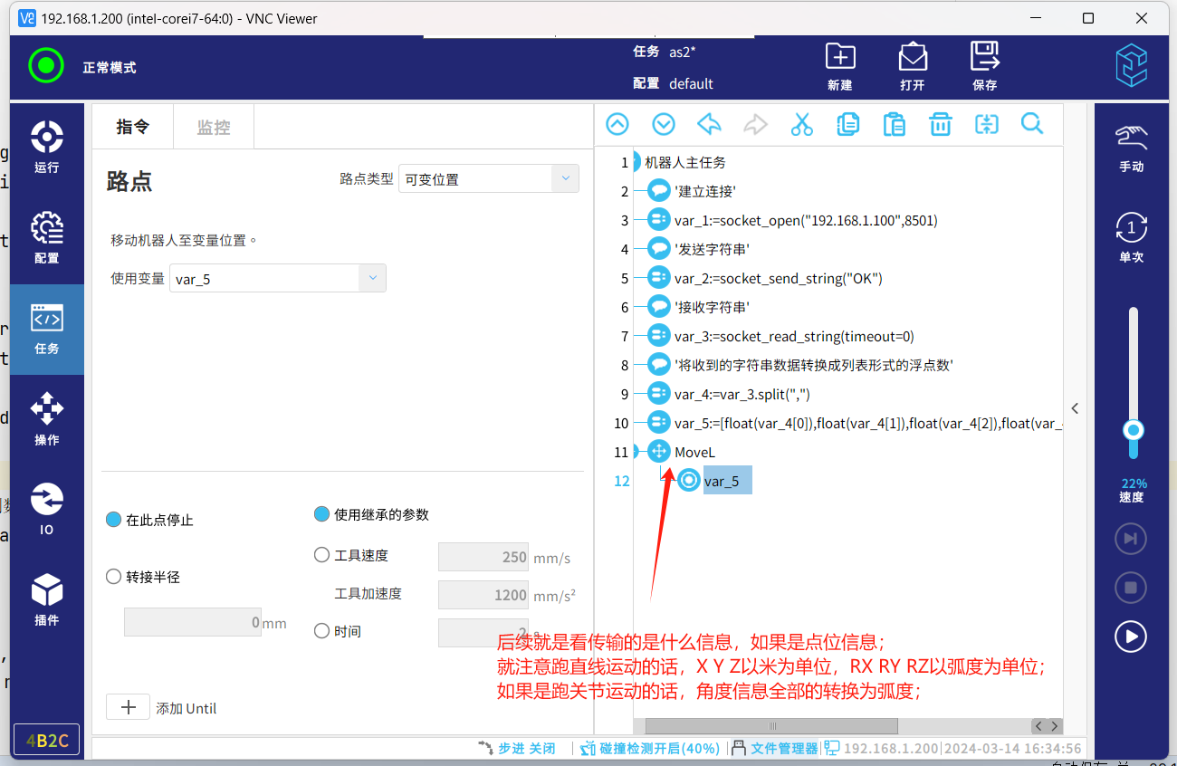The width and height of the screenshot is (1177, 766).
Task: Click the 保存 save button
Action: click(x=984, y=66)
